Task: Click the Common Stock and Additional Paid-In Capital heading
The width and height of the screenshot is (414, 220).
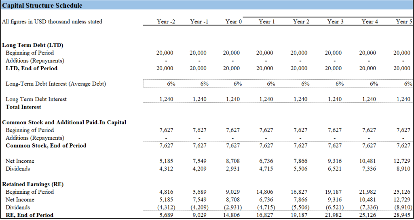Action: click(64, 122)
